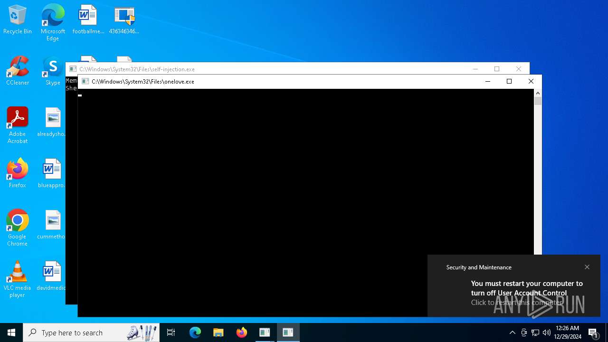Open CCleaner desktop shortcut
This screenshot has height=342, width=608.
point(18,71)
